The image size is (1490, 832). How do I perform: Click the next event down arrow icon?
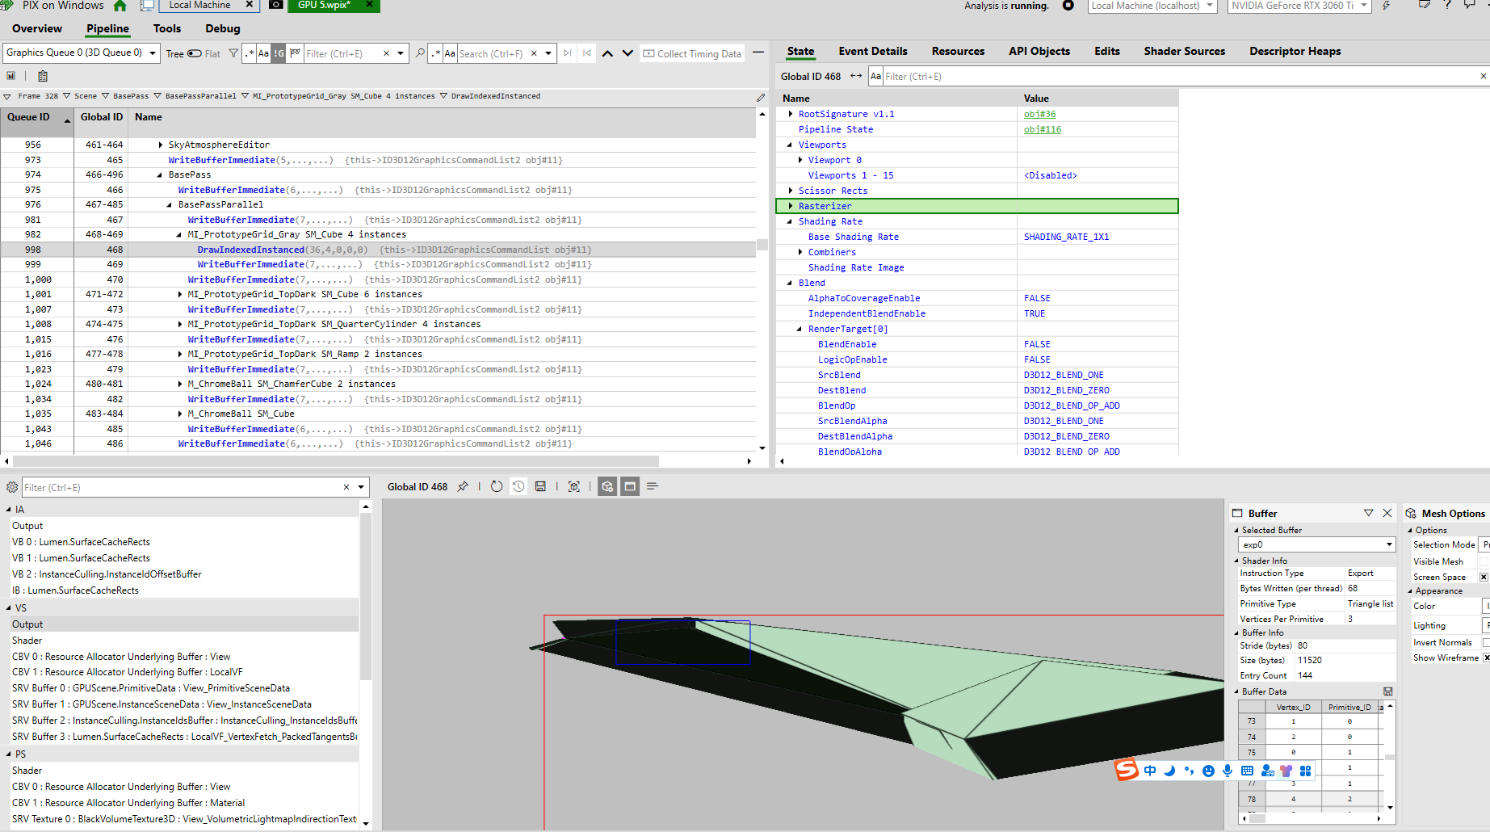point(627,54)
